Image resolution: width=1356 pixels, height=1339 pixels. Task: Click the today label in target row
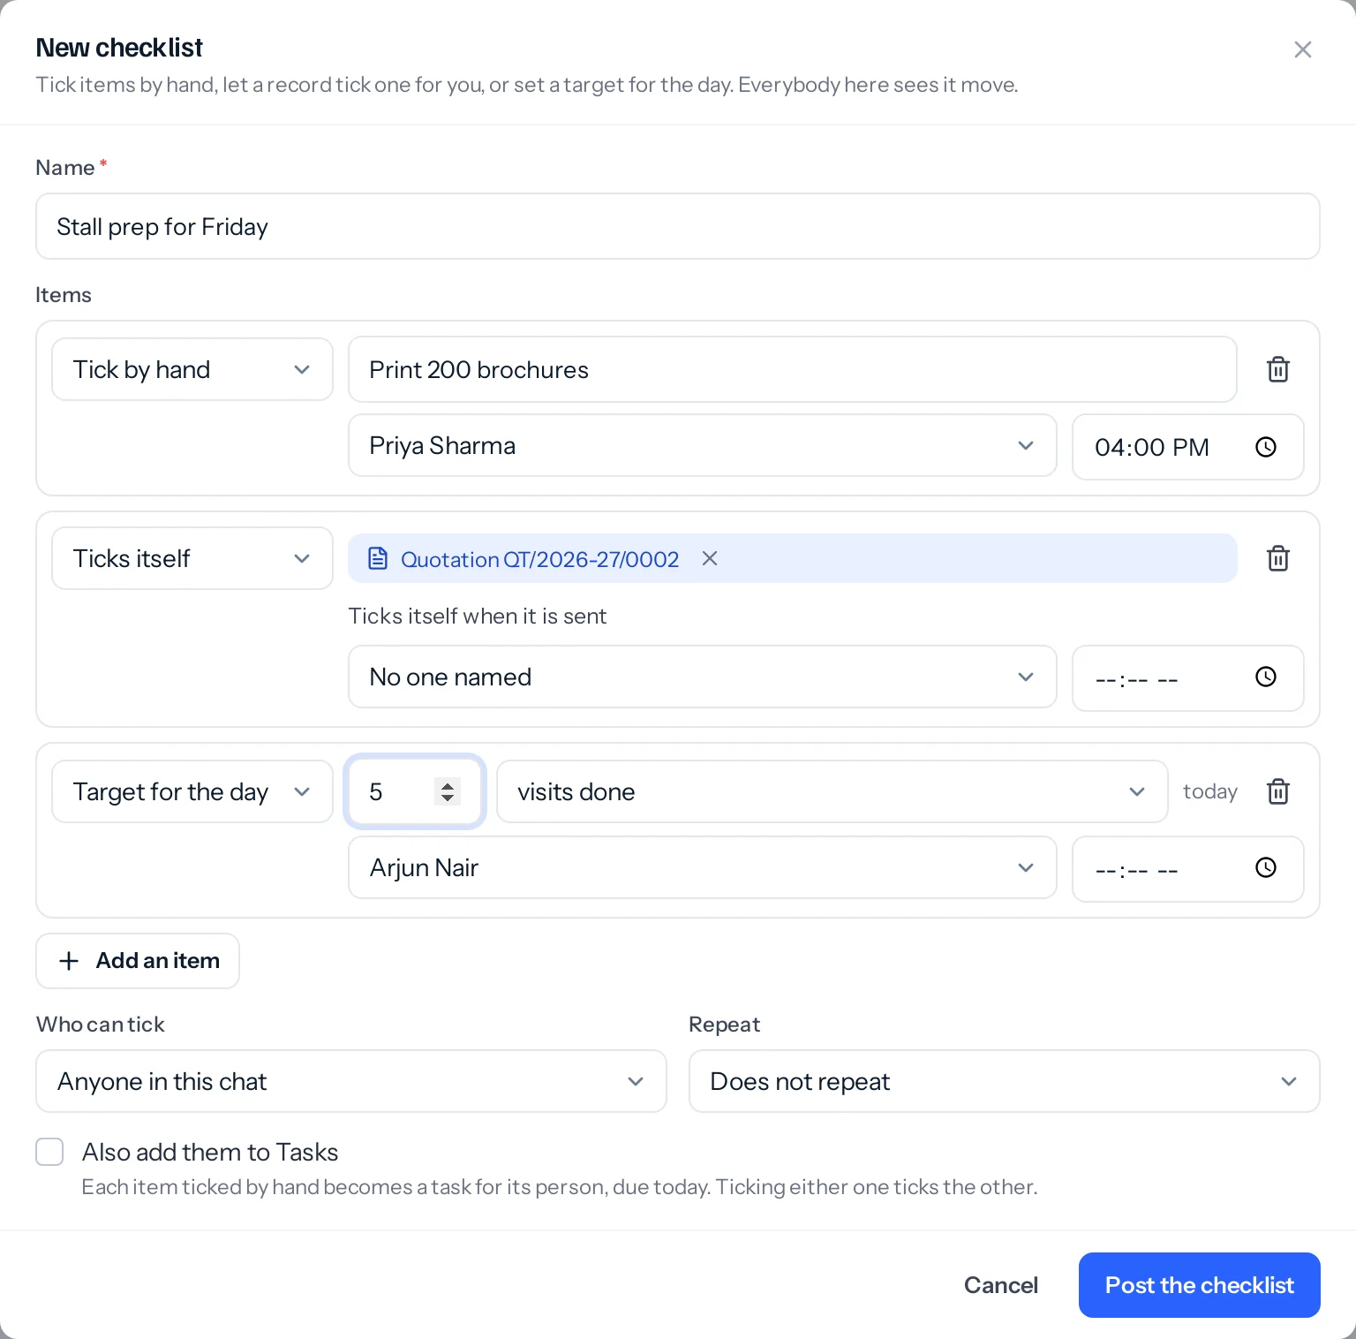click(x=1210, y=791)
